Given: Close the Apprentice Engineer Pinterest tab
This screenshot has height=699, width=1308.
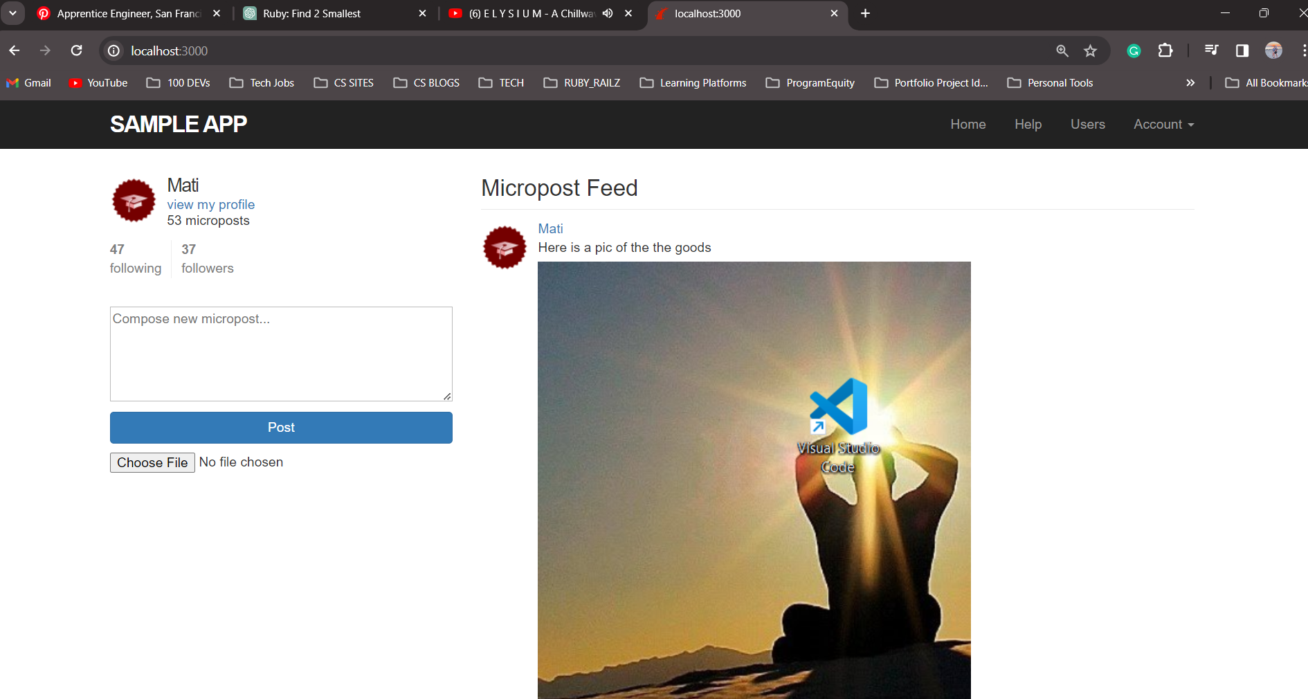Looking at the screenshot, I should point(217,13).
